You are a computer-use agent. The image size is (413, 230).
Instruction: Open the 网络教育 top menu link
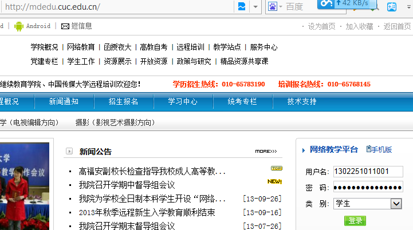(x=81, y=47)
